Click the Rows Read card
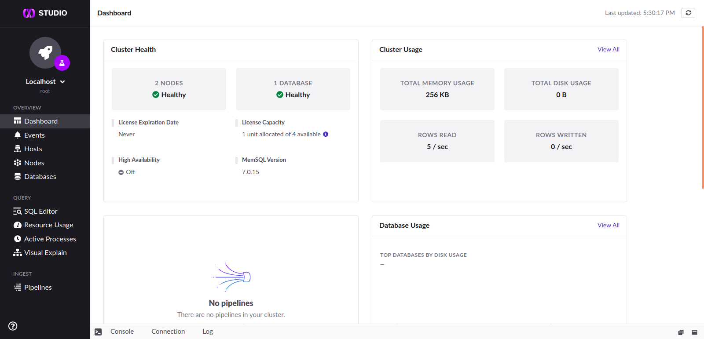704x339 pixels. point(437,141)
